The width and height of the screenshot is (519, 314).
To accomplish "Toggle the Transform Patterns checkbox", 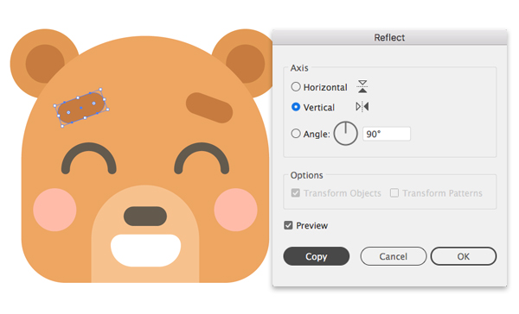I will pos(394,193).
